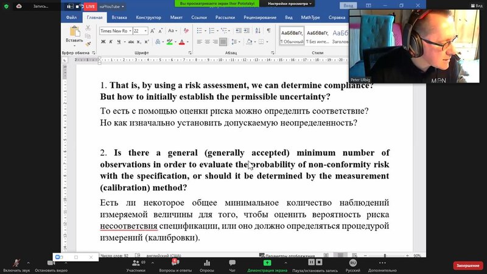Switch to the Вставка ribbon tab
Image resolution: width=487 pixels, height=274 pixels.
(118, 17)
